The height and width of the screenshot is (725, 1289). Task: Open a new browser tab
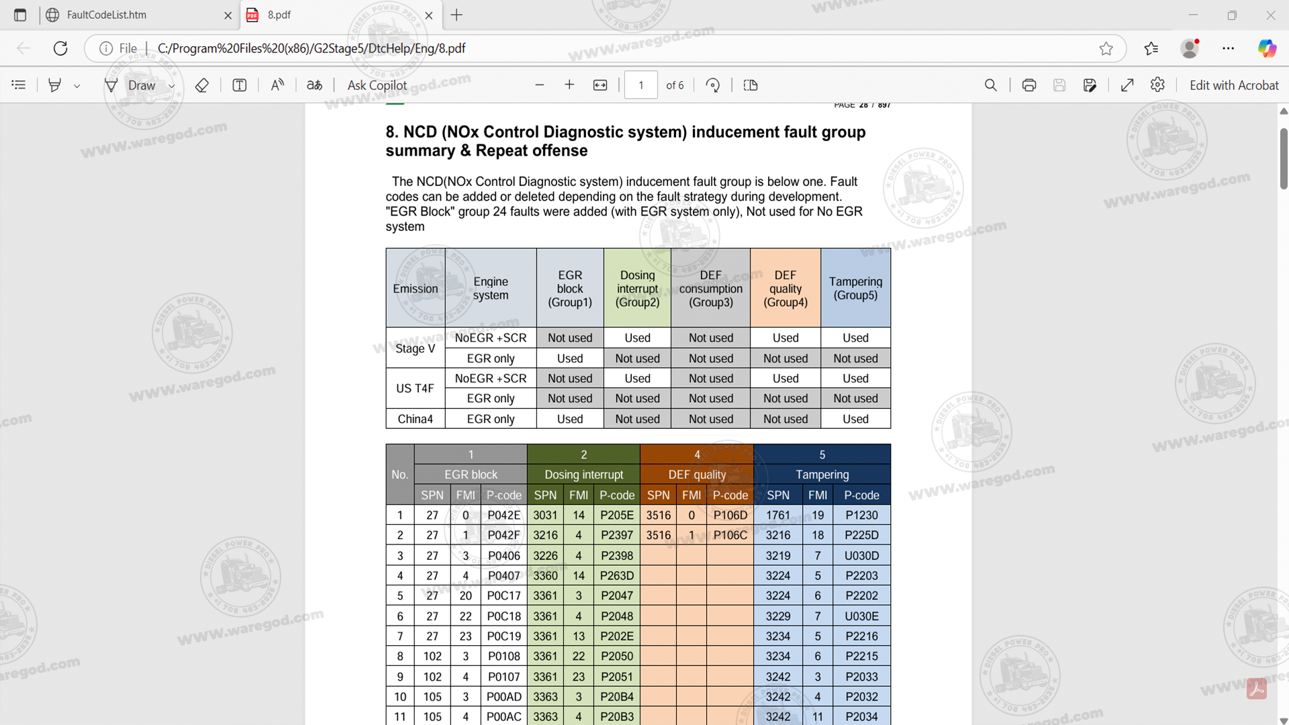[x=457, y=15]
